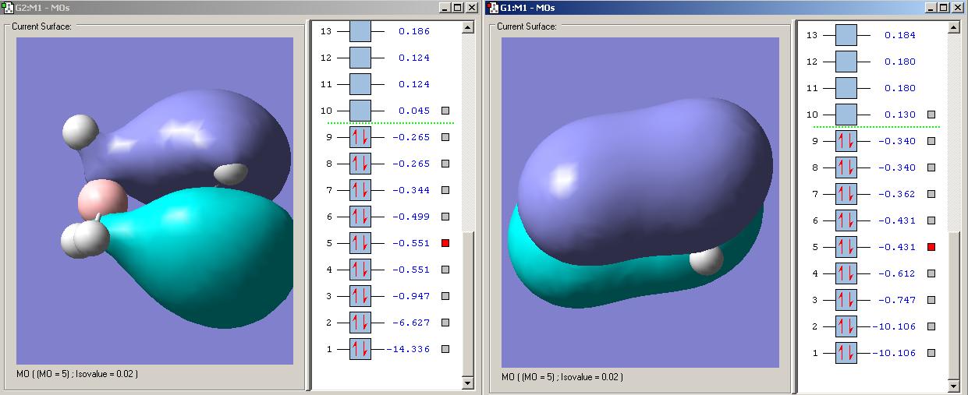This screenshot has width=968, height=395.
Task: Click the G2:M1 orbital list scrollbar thumb
Action: pyautogui.click(x=468, y=304)
